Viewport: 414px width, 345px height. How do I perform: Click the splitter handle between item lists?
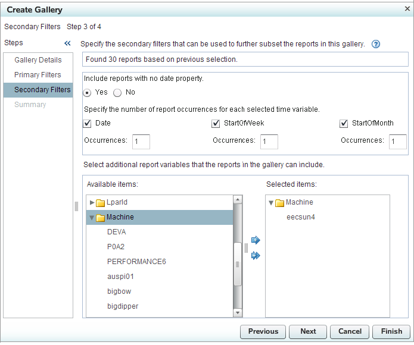246,248
